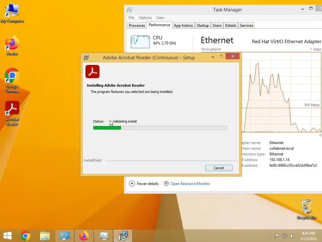
Task: Select the Recycle Bin desktop icon
Action: [306, 209]
